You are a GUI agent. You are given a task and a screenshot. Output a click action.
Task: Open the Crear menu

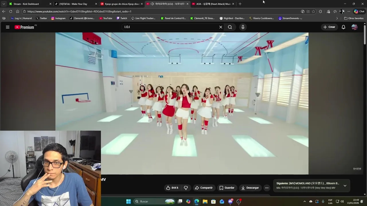click(x=329, y=27)
